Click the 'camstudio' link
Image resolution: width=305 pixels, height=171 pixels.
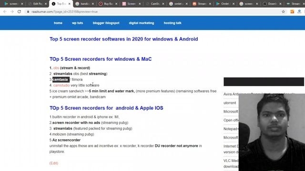pos(61,85)
